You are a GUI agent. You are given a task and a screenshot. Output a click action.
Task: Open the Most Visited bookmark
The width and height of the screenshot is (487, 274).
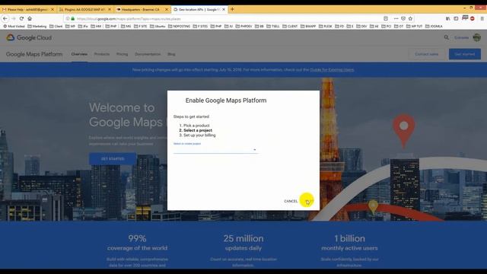(x=14, y=27)
